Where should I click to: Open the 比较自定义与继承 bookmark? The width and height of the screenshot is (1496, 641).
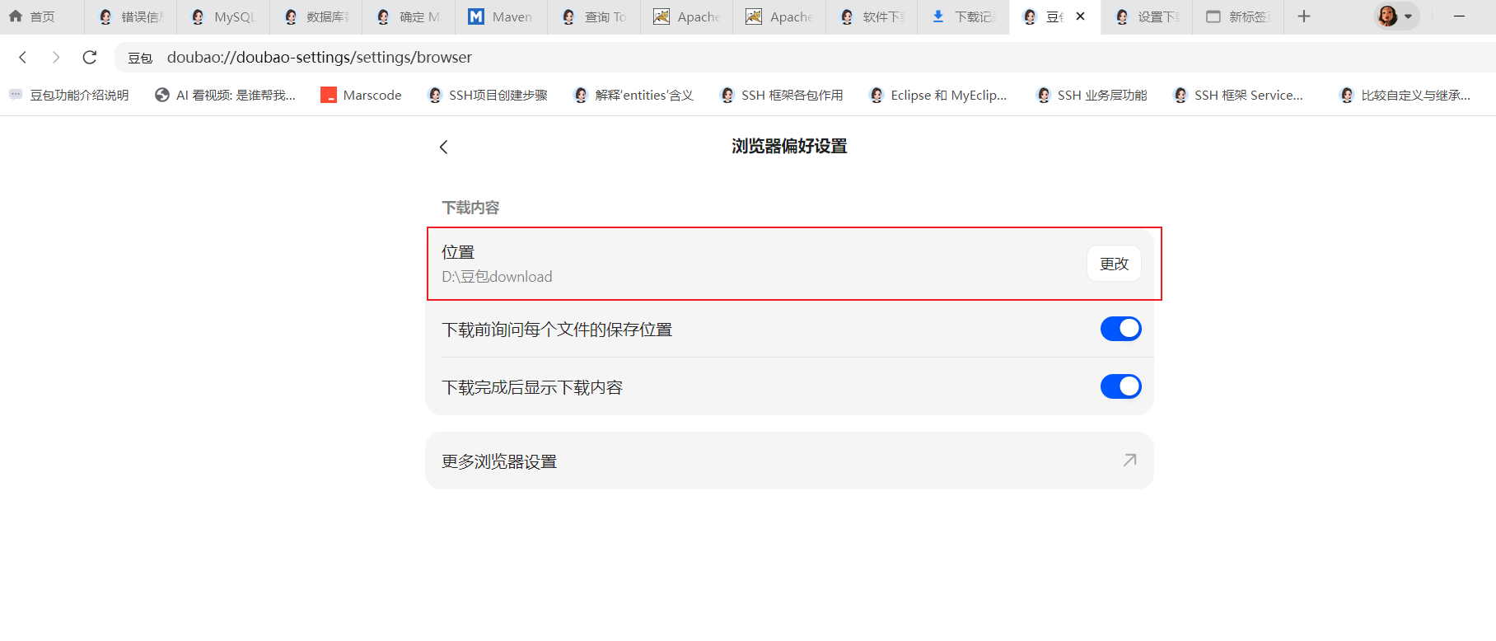pyautogui.click(x=1405, y=95)
